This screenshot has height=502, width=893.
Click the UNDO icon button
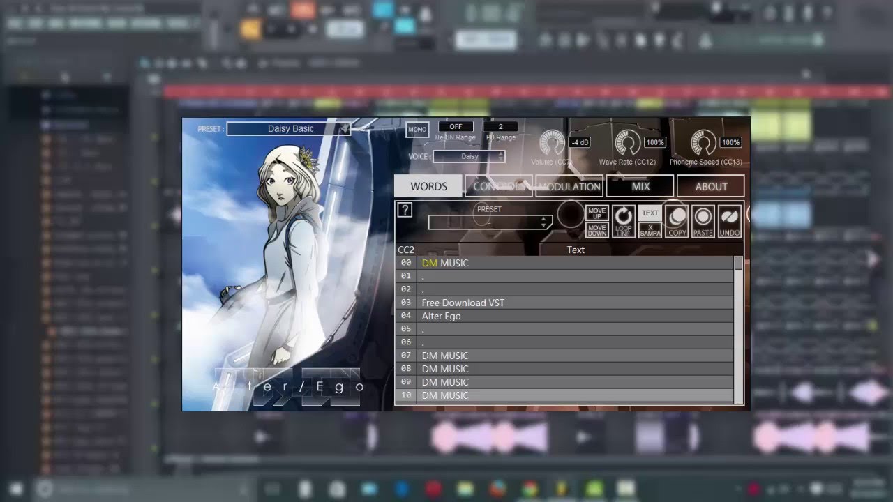(x=729, y=221)
